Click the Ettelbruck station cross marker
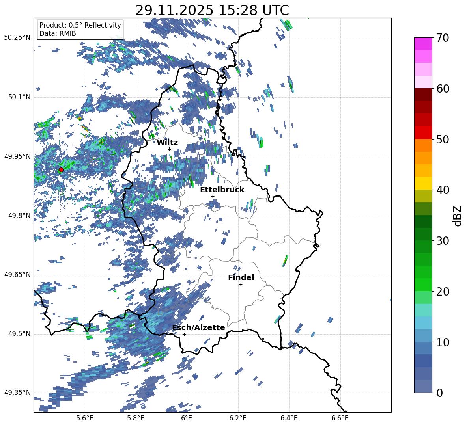Image resolution: width=467 pixels, height=426 pixels. click(x=213, y=196)
